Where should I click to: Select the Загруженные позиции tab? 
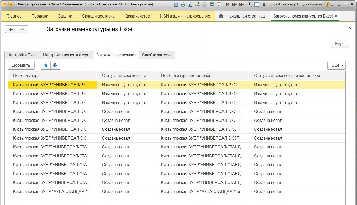point(116,55)
